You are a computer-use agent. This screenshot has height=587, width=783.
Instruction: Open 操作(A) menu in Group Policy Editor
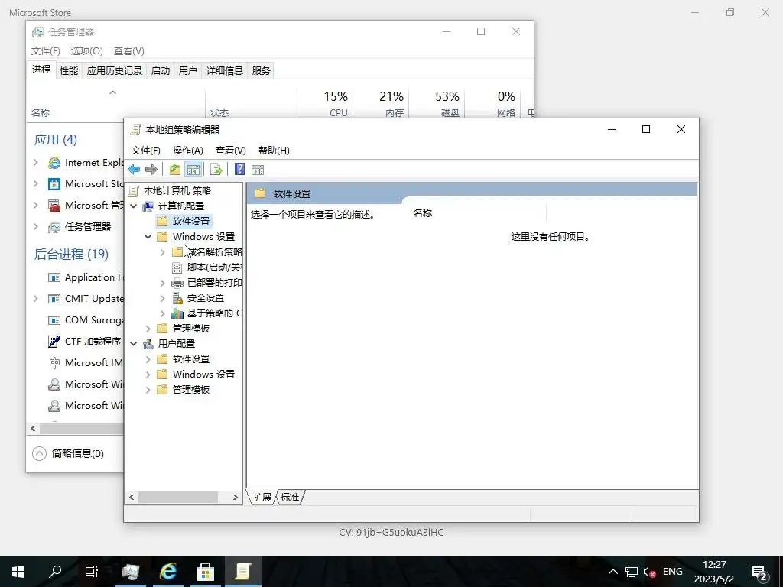[188, 151]
